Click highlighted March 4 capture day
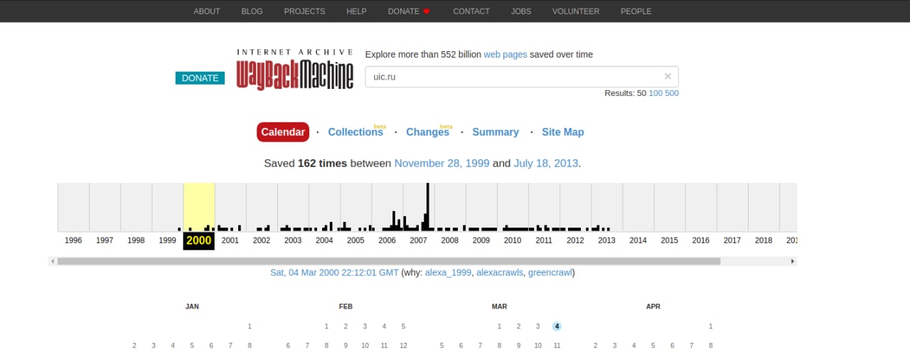The image size is (910, 362). (557, 326)
